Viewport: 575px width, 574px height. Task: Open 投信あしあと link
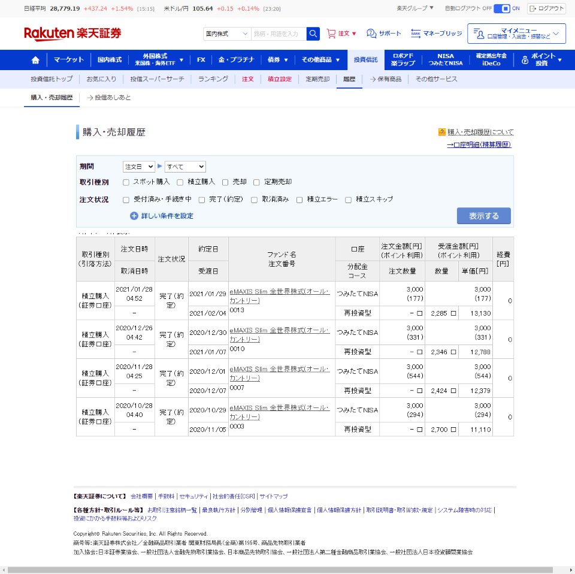pyautogui.click(x=109, y=98)
